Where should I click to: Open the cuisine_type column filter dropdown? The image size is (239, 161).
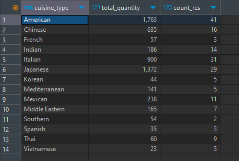pos(82,8)
